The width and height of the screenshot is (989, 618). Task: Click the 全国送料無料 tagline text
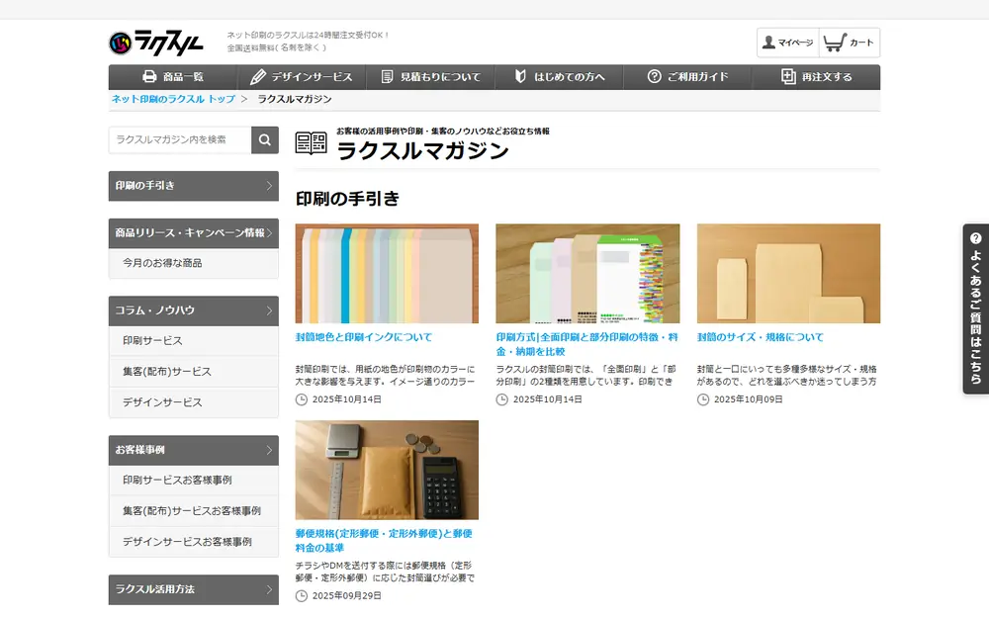tap(277, 47)
